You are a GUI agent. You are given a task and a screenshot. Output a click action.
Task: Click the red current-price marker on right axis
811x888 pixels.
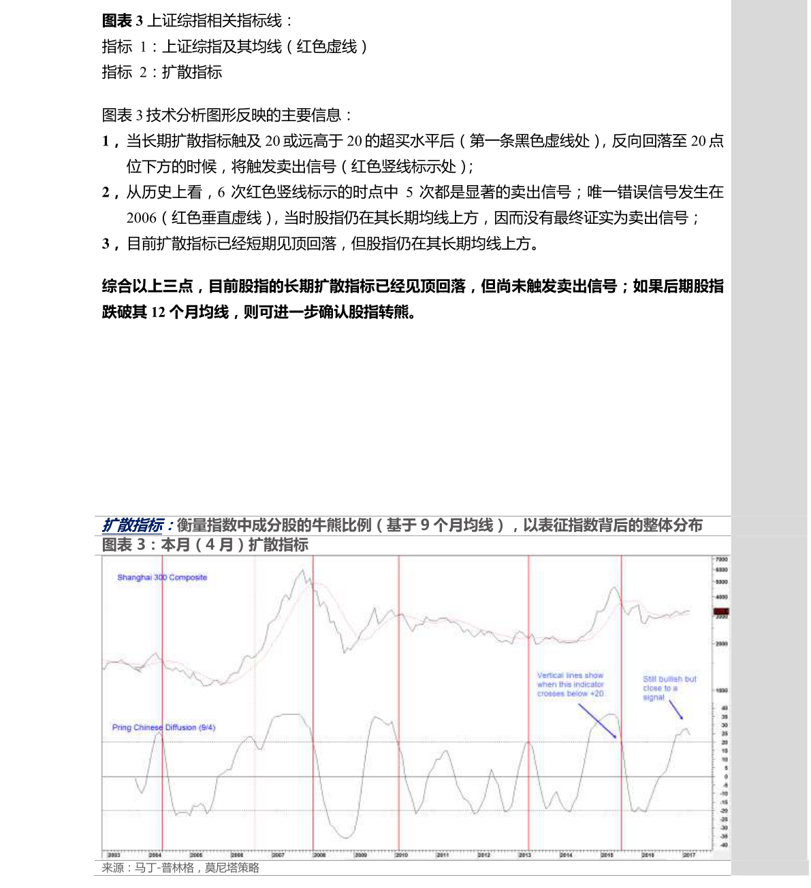pos(721,612)
